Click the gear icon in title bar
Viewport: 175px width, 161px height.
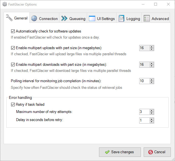click(x=5, y=4)
